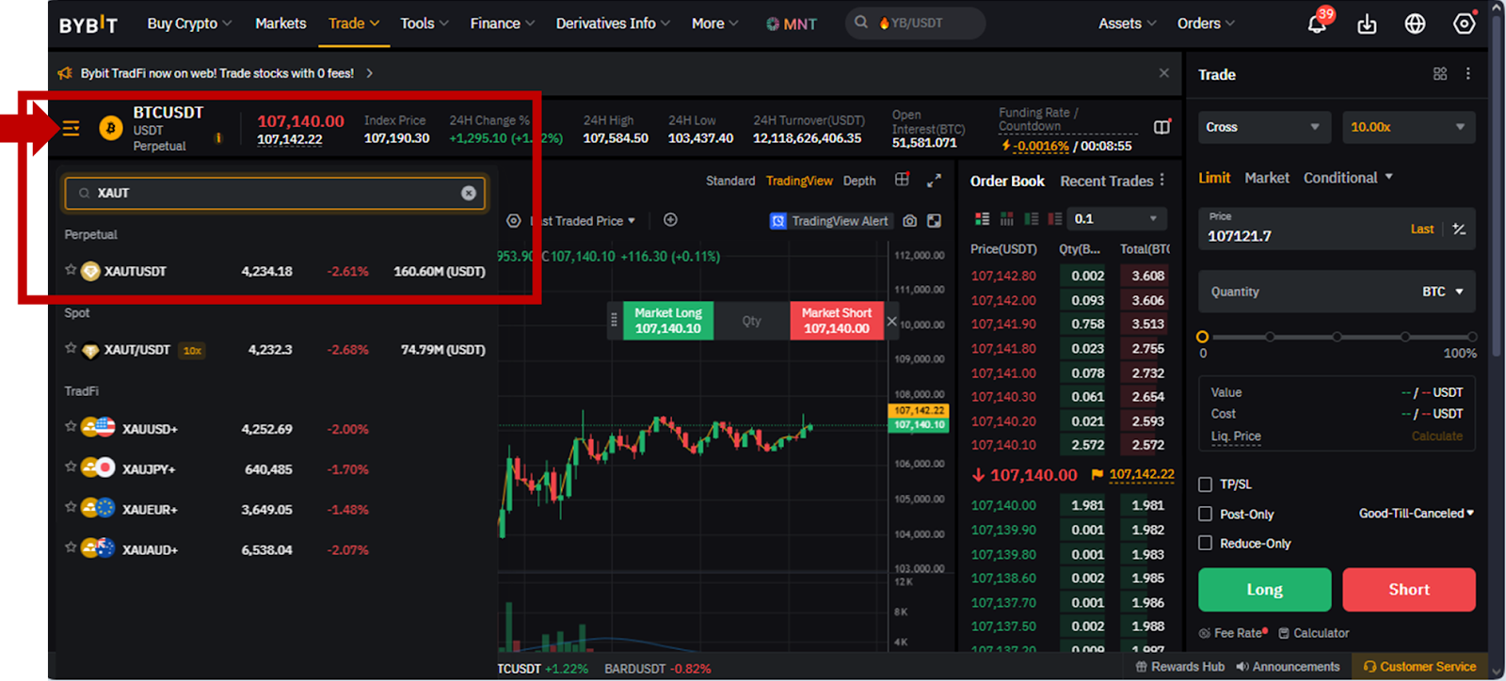Open the Trade panel layout grid icon

1440,73
